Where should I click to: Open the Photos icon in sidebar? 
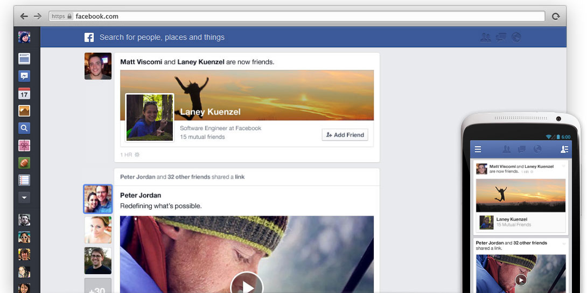click(24, 111)
